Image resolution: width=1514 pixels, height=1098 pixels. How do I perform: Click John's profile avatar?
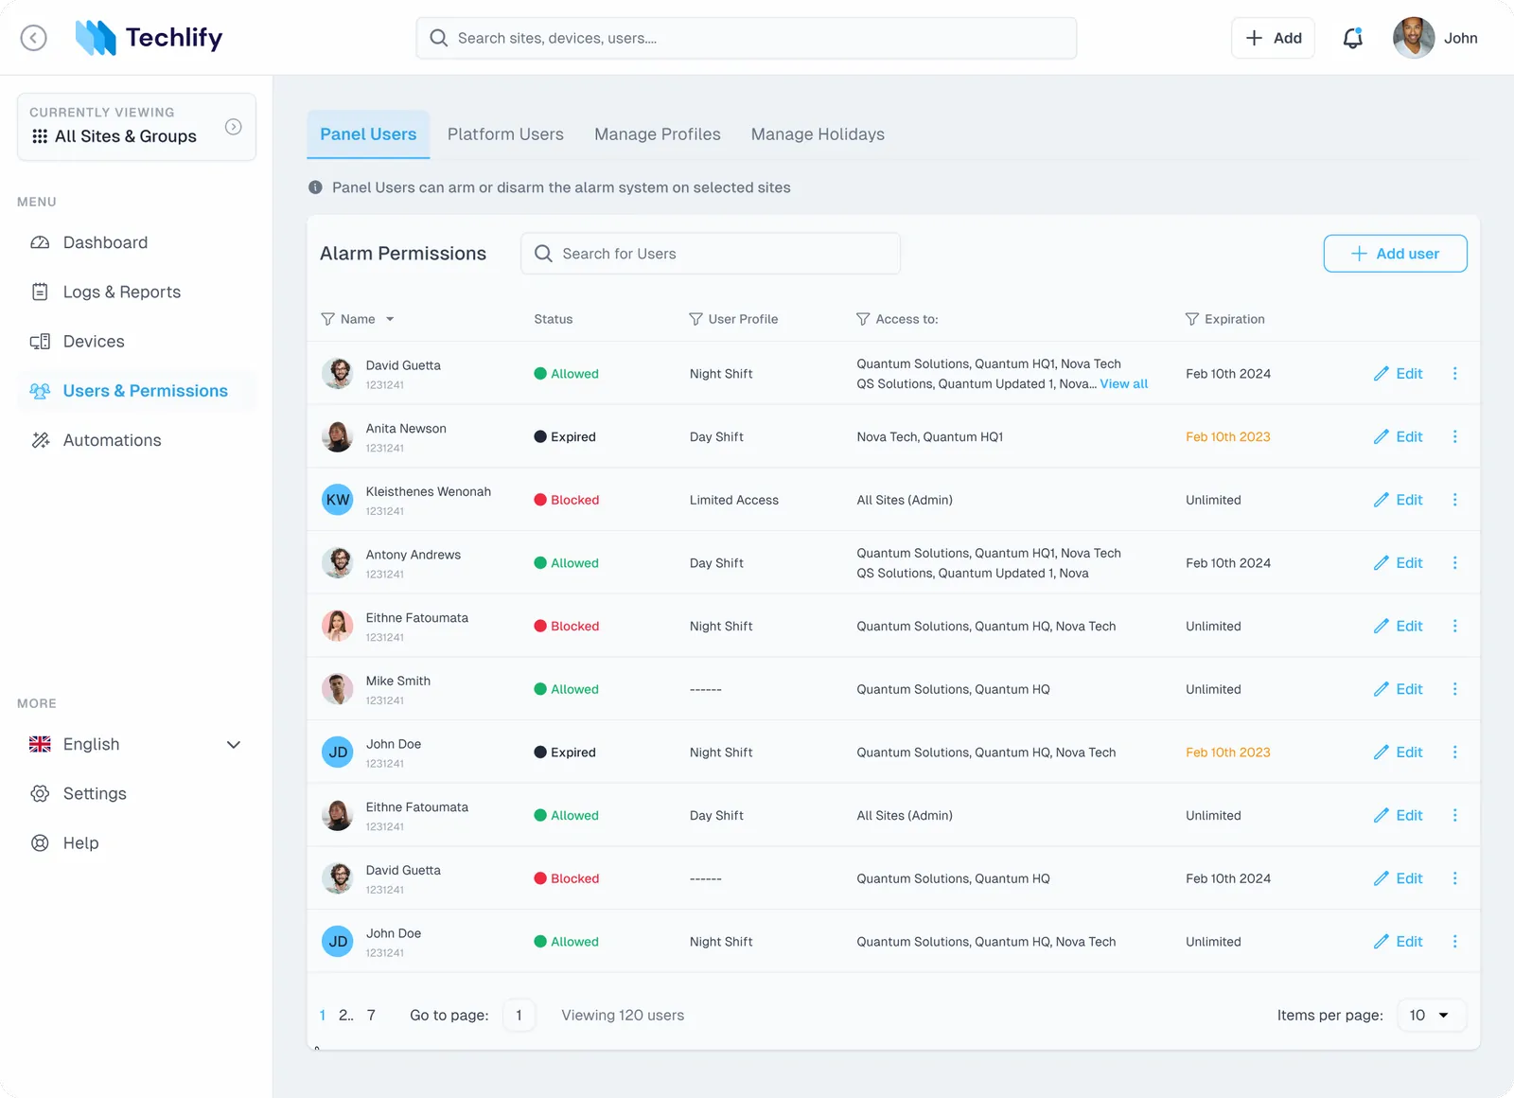(1414, 38)
